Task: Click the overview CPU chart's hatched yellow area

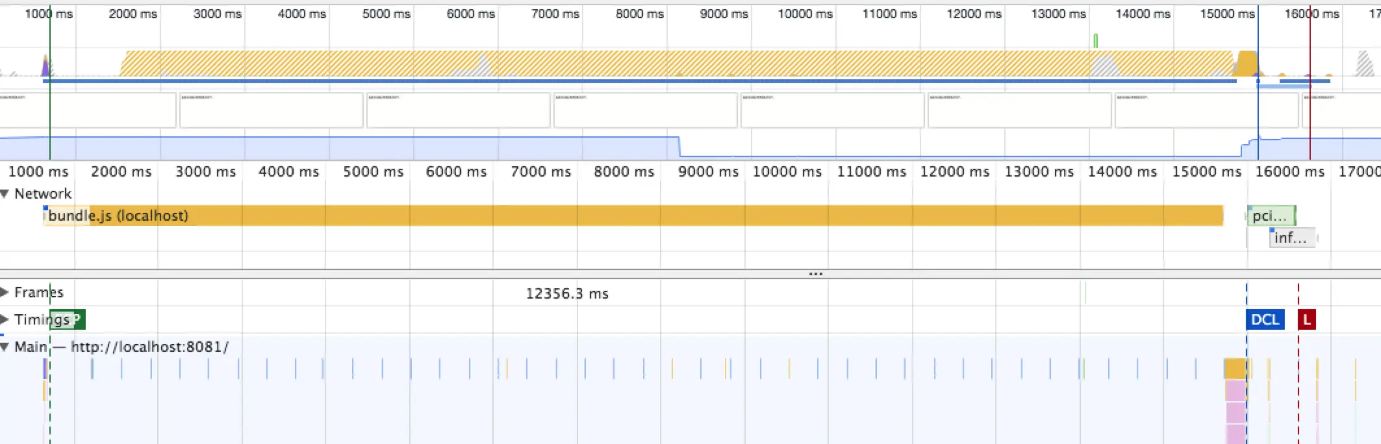Action: pyautogui.click(x=676, y=64)
